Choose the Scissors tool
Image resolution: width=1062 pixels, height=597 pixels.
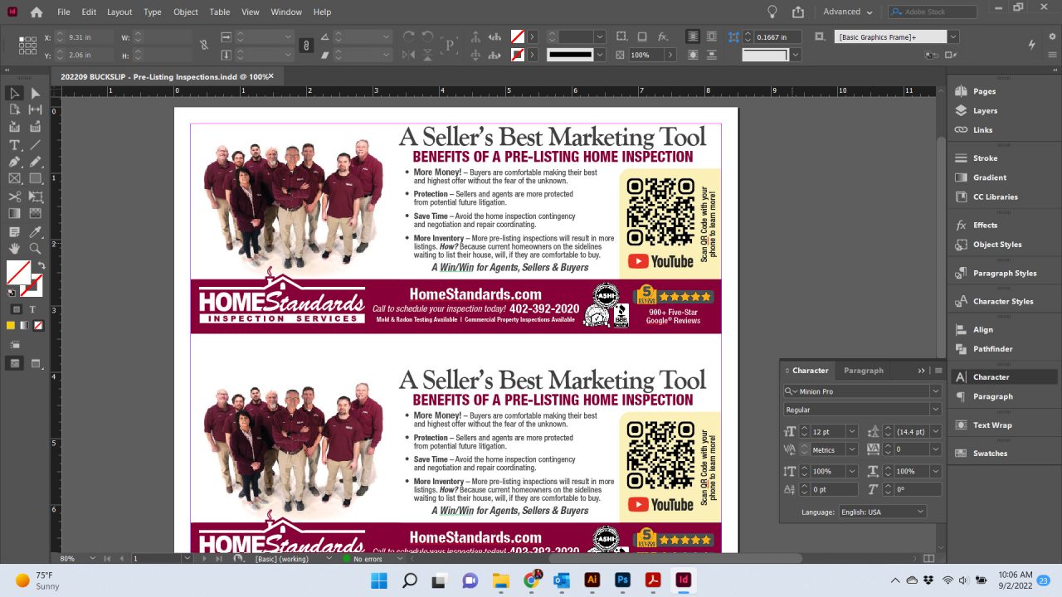coord(14,197)
